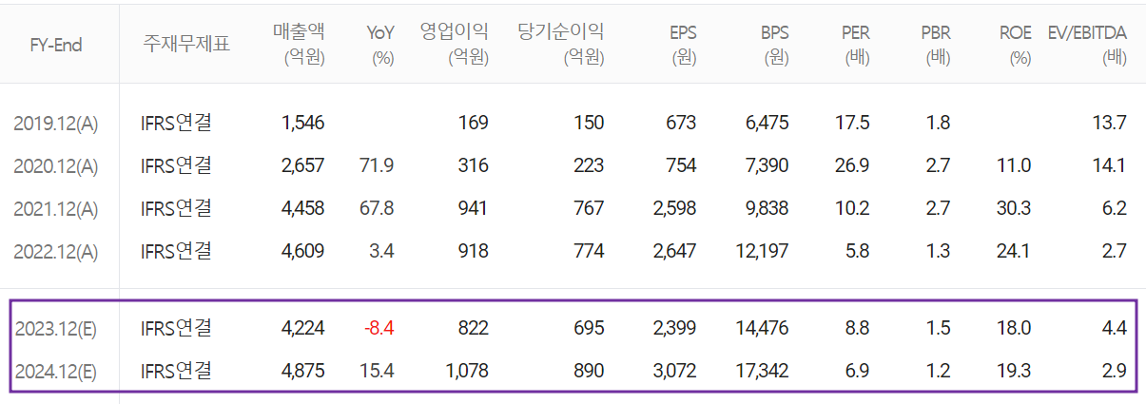Click YoY value 15.4

(378, 372)
